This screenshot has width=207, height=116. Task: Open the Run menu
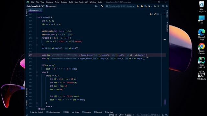tap(76, 2)
